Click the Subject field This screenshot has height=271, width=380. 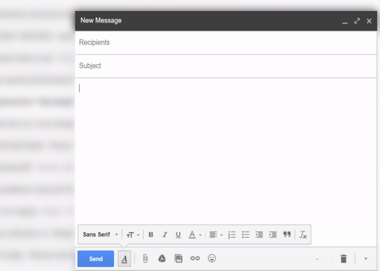point(226,66)
